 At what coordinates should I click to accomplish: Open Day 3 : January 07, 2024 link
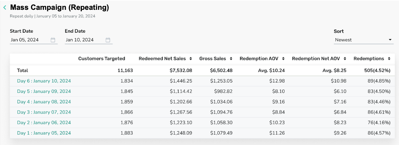[44, 112]
